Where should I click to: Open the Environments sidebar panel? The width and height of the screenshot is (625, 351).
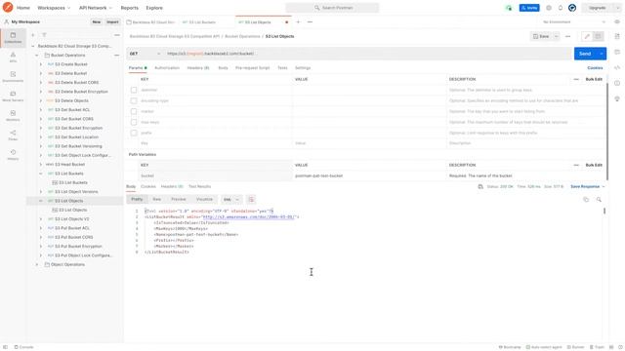pos(13,77)
